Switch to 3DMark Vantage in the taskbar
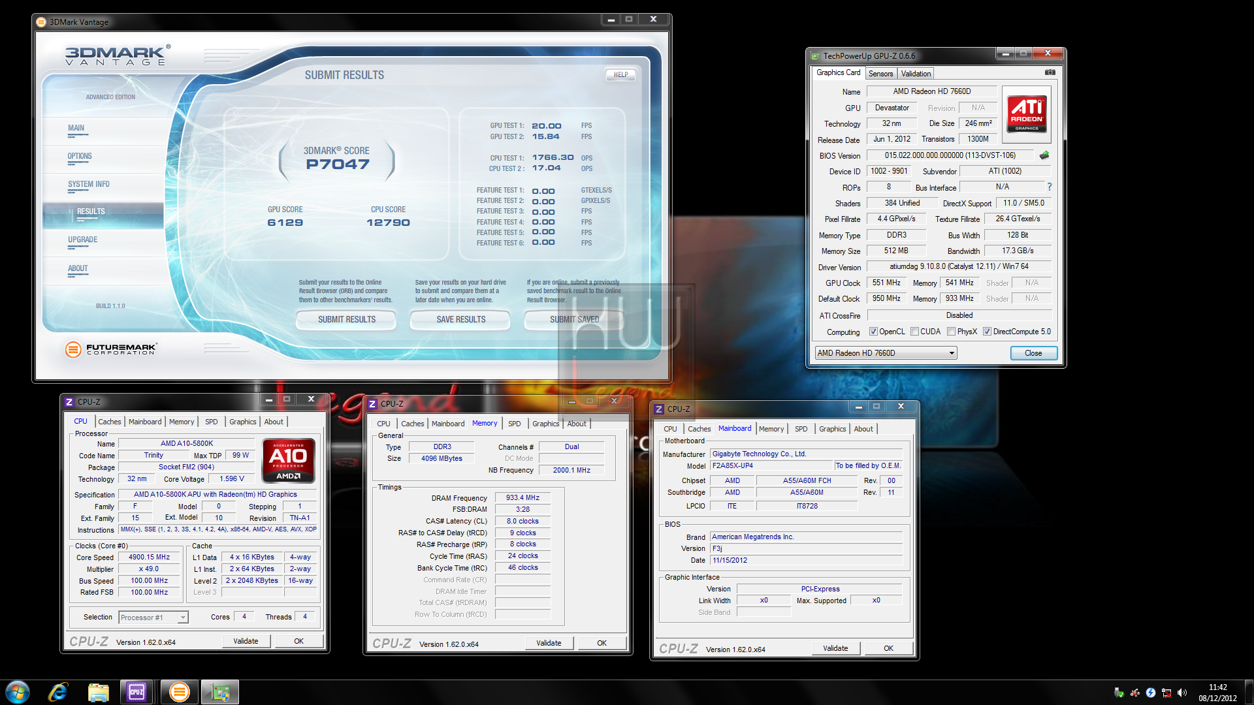This screenshot has width=1254, height=705. (x=179, y=692)
